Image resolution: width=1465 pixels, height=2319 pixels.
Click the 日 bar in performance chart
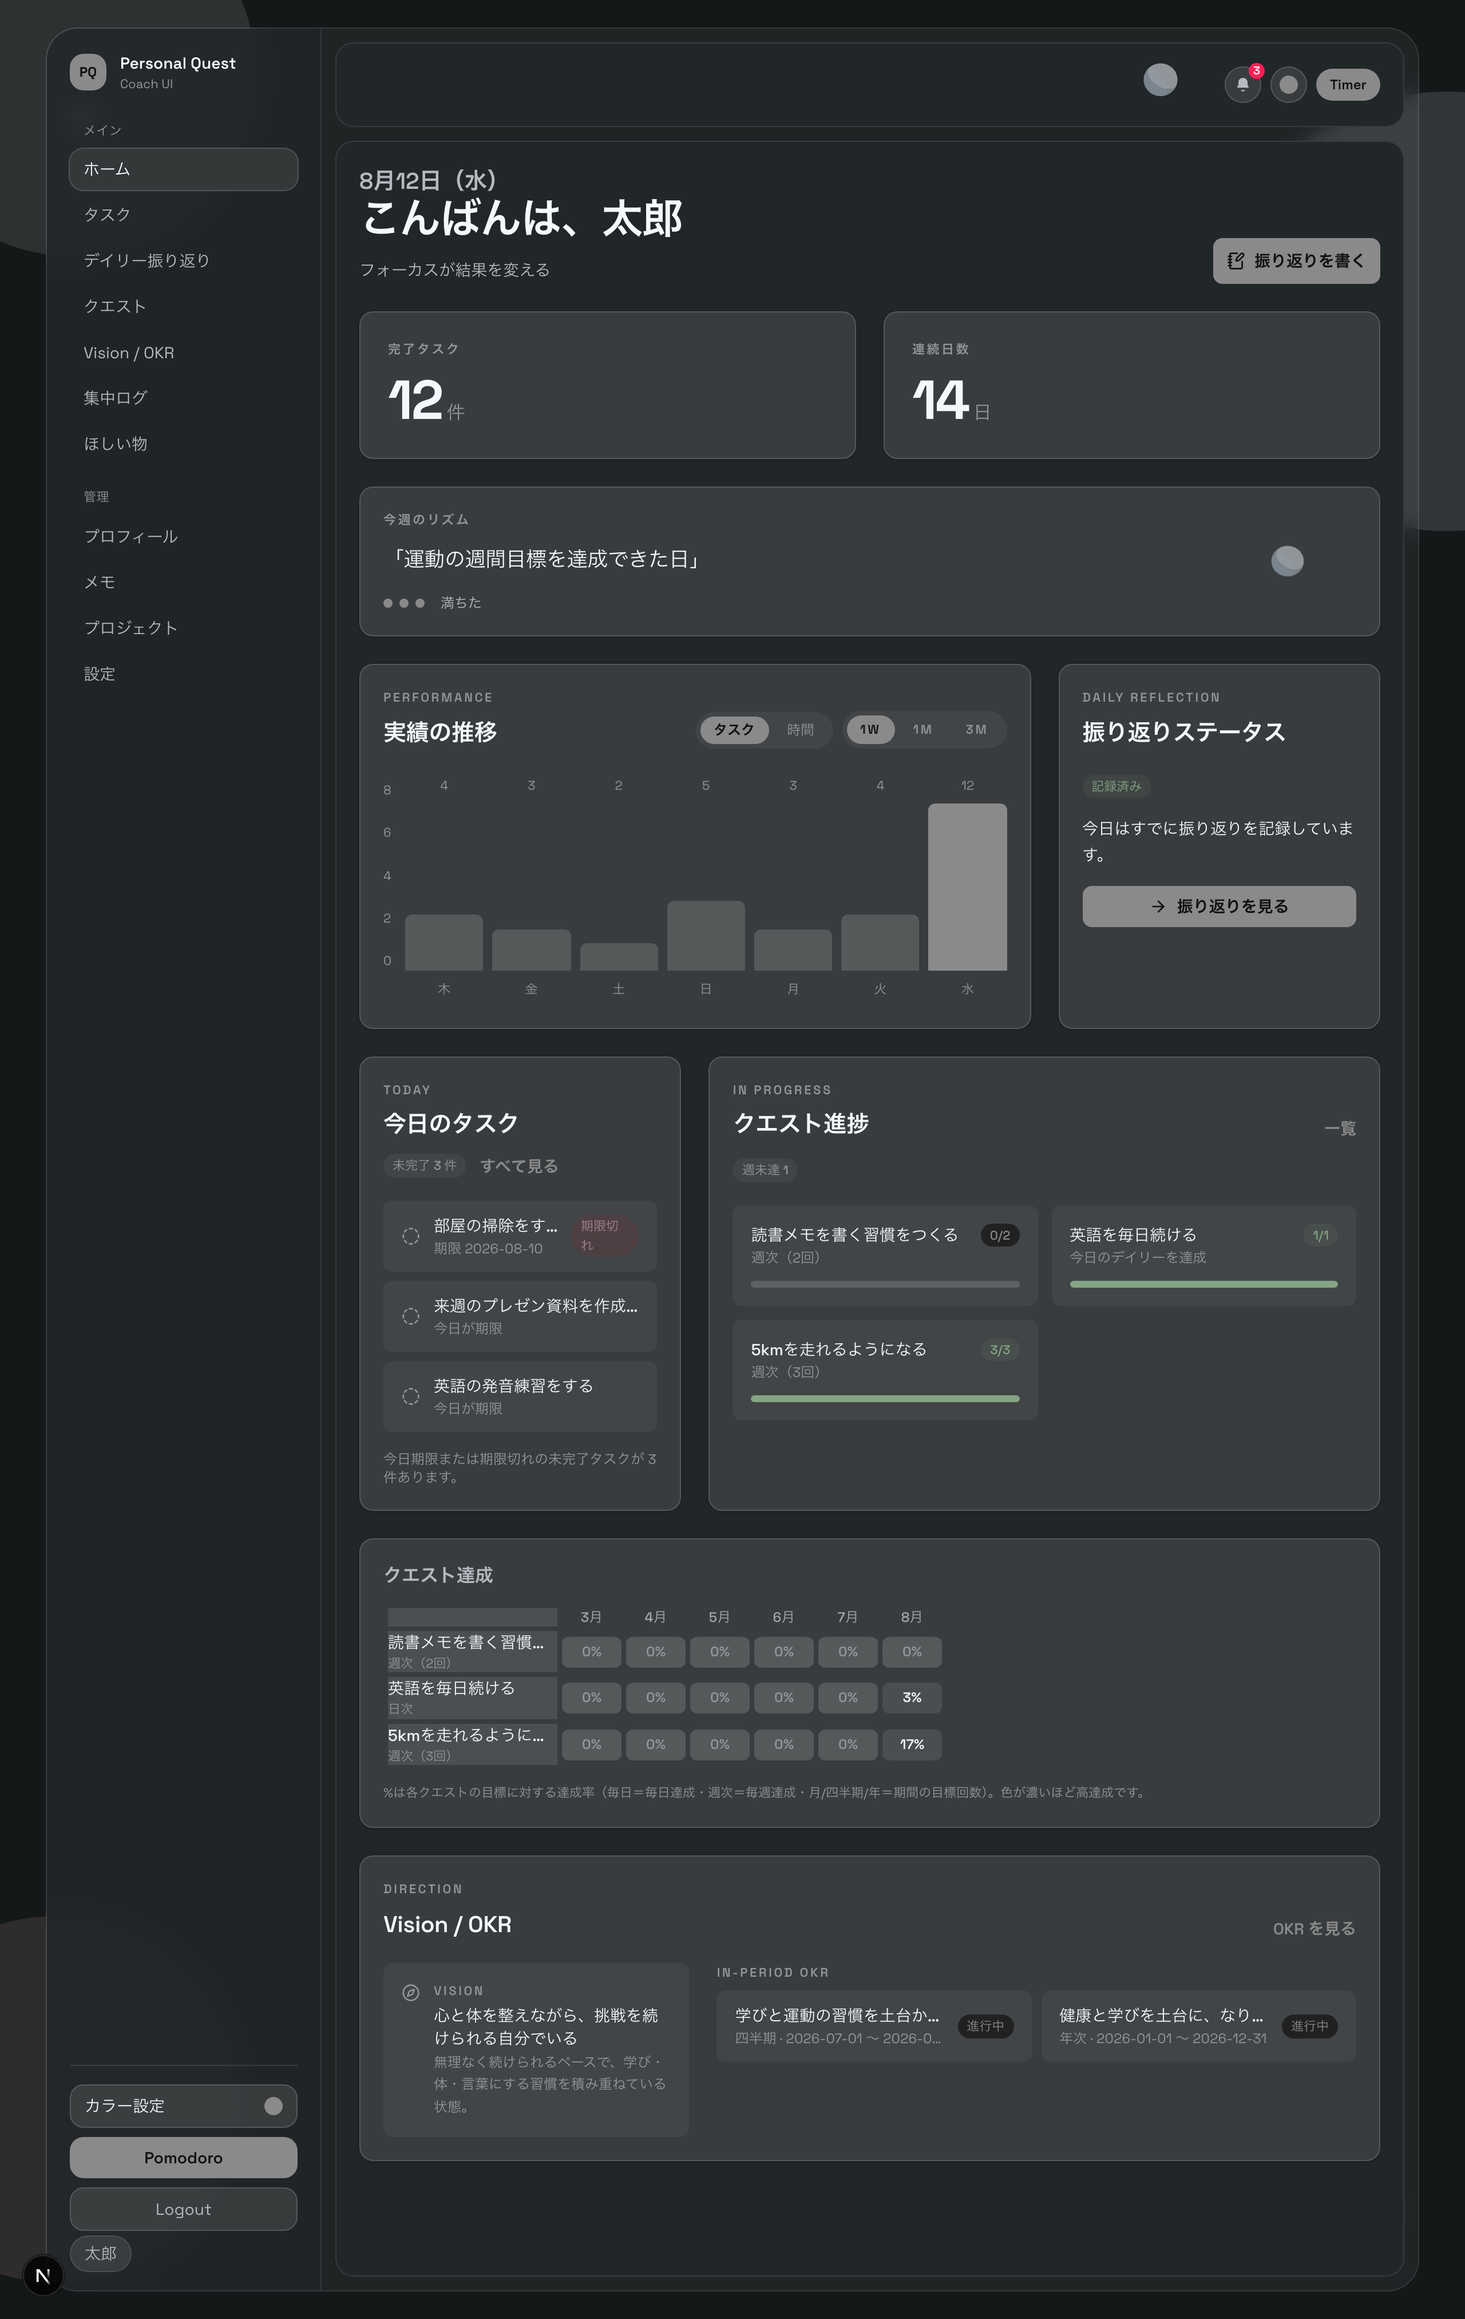706,936
